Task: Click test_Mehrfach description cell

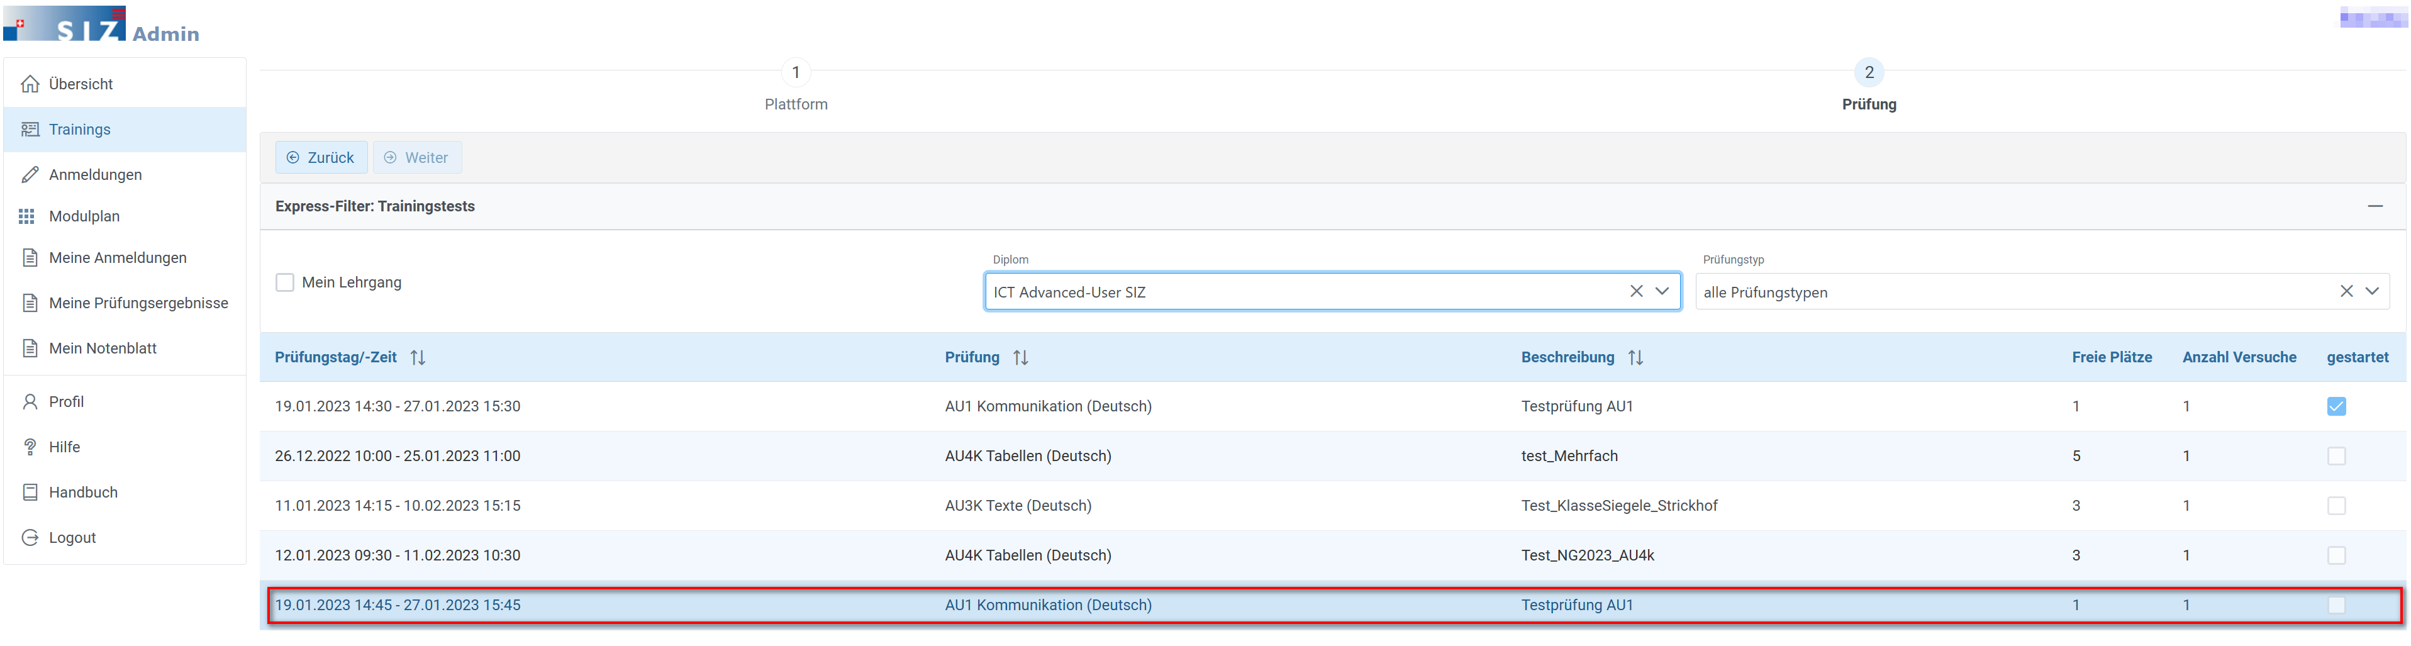Action: point(1569,457)
